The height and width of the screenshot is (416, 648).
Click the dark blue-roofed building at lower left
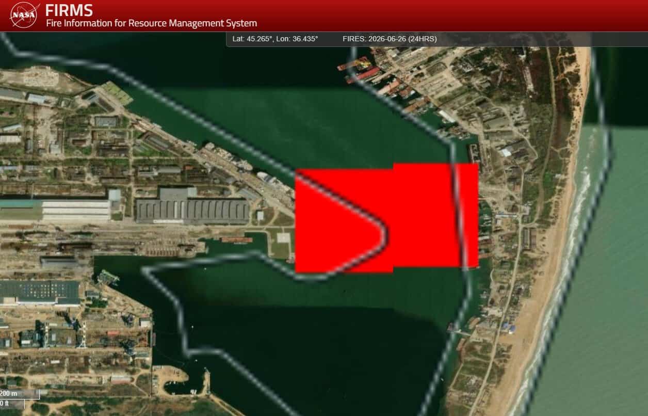point(39,292)
